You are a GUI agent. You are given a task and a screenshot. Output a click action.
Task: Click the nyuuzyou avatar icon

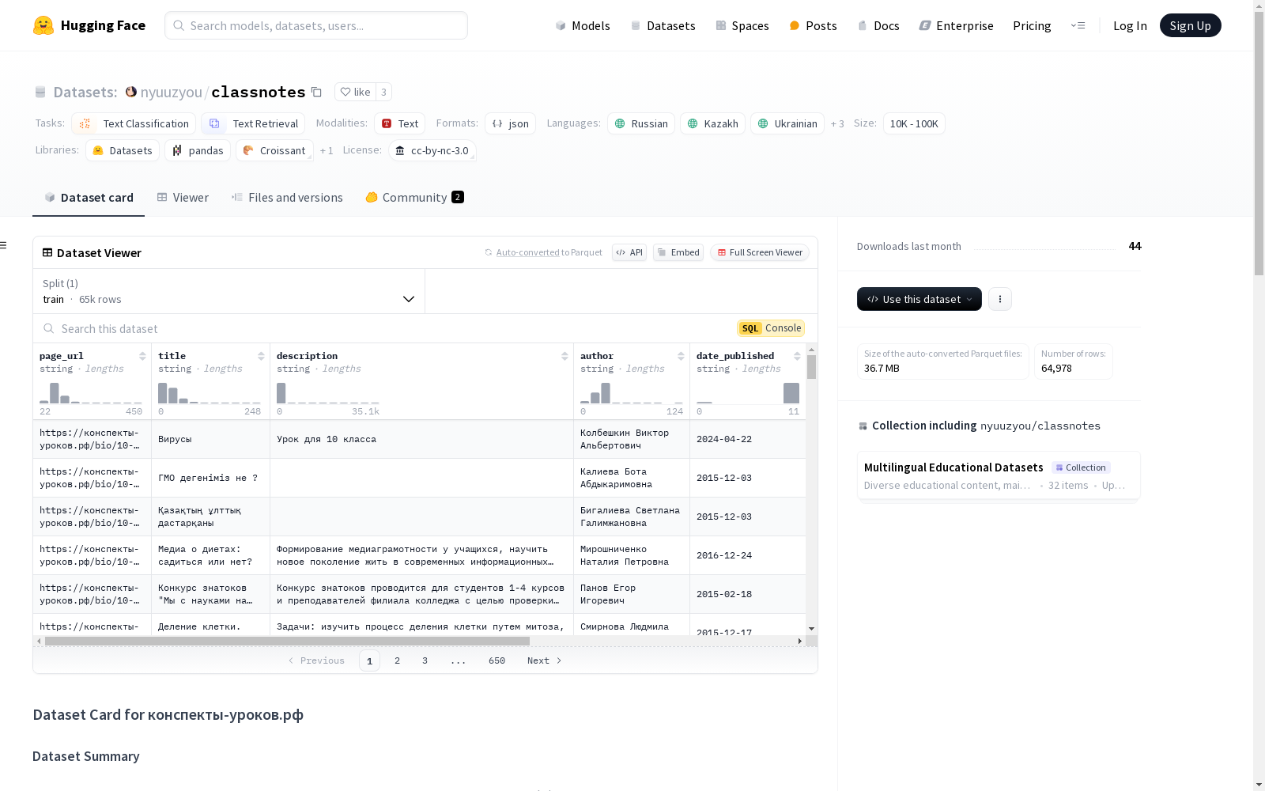[131, 92]
